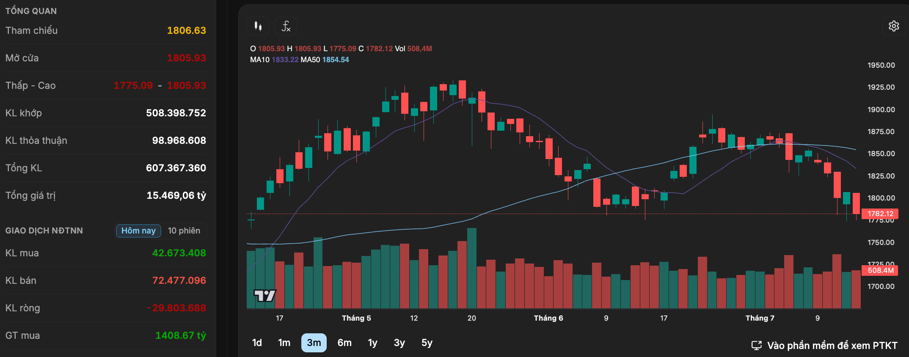Open the candlestick chart type selector
The width and height of the screenshot is (909, 357).
[x=258, y=26]
